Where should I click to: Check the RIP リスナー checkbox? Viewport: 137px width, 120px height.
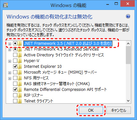(x=15, y=95)
